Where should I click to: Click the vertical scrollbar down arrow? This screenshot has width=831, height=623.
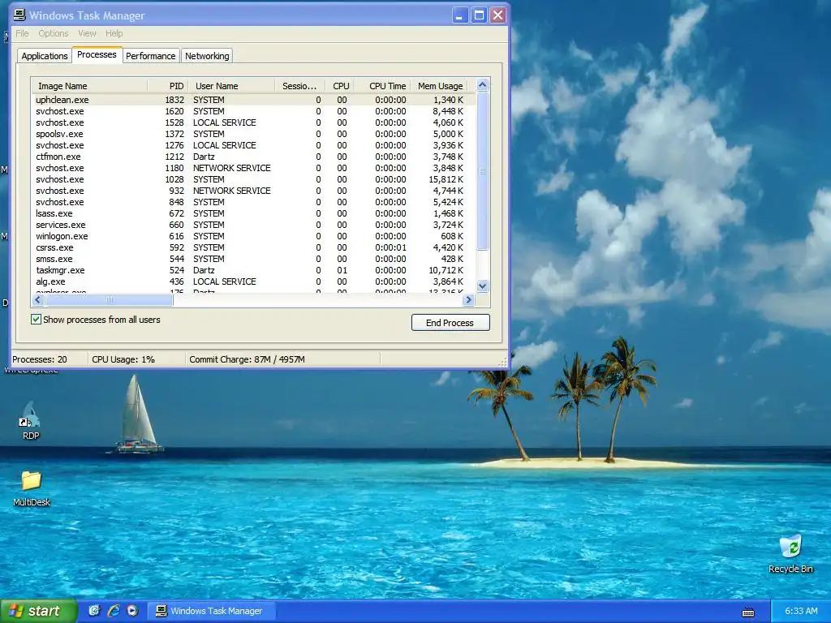click(482, 286)
